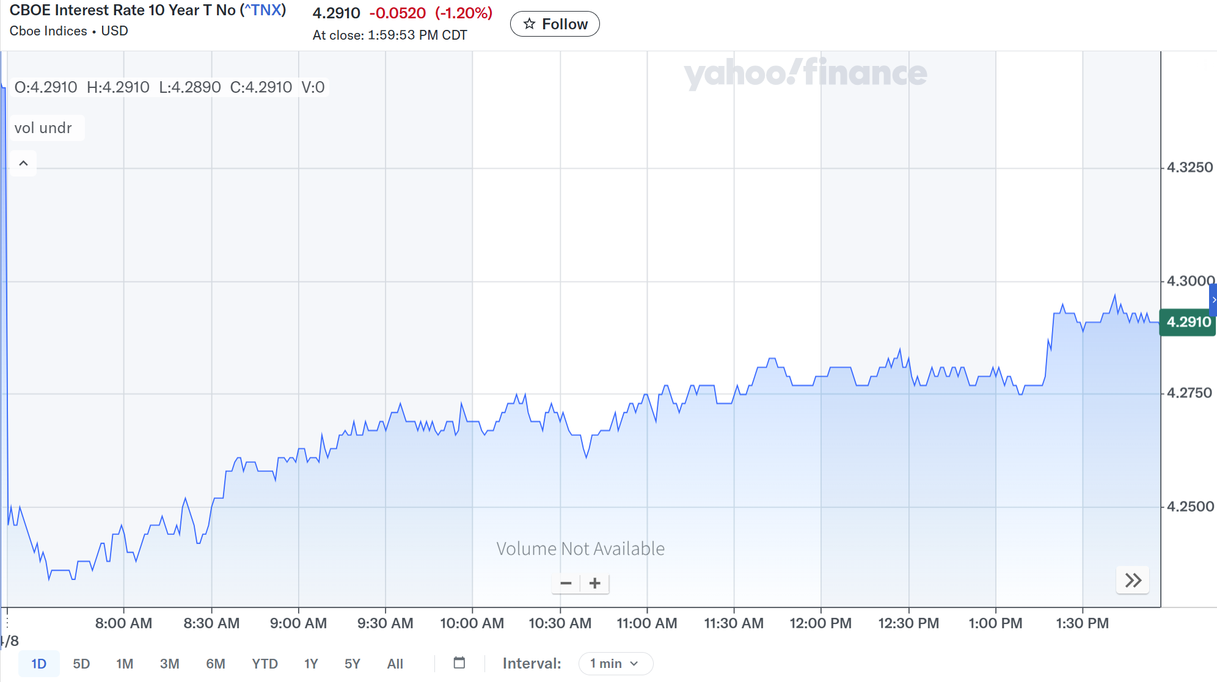Viewport: 1217px width, 682px height.
Task: Click the green 4.2910 current price tag
Action: [1188, 322]
